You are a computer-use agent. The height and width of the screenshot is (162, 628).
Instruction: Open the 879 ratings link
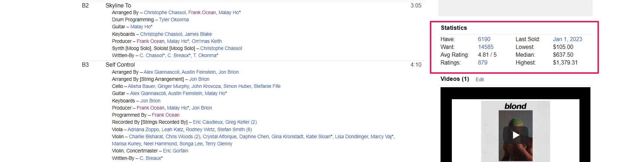[x=482, y=63]
